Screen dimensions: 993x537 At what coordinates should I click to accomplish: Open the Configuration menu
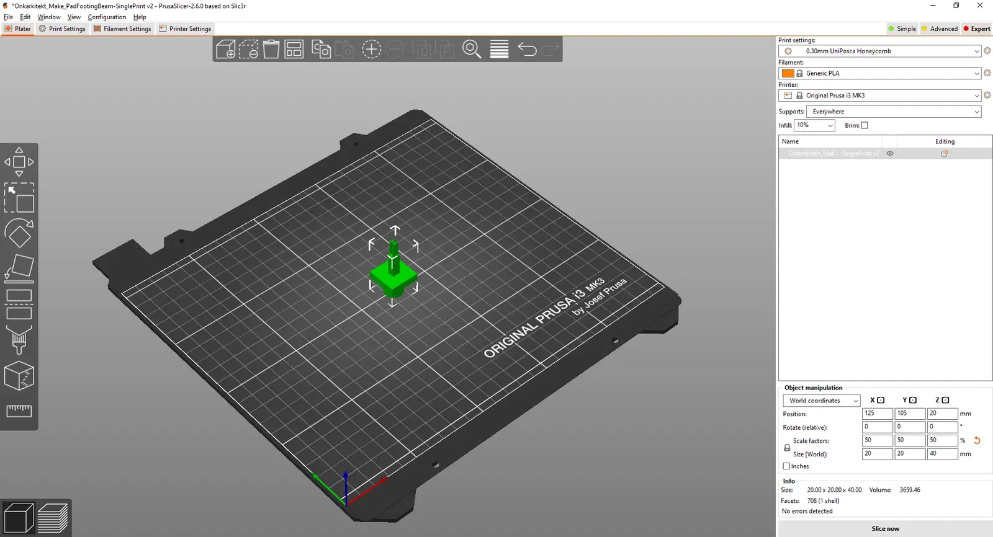(107, 17)
